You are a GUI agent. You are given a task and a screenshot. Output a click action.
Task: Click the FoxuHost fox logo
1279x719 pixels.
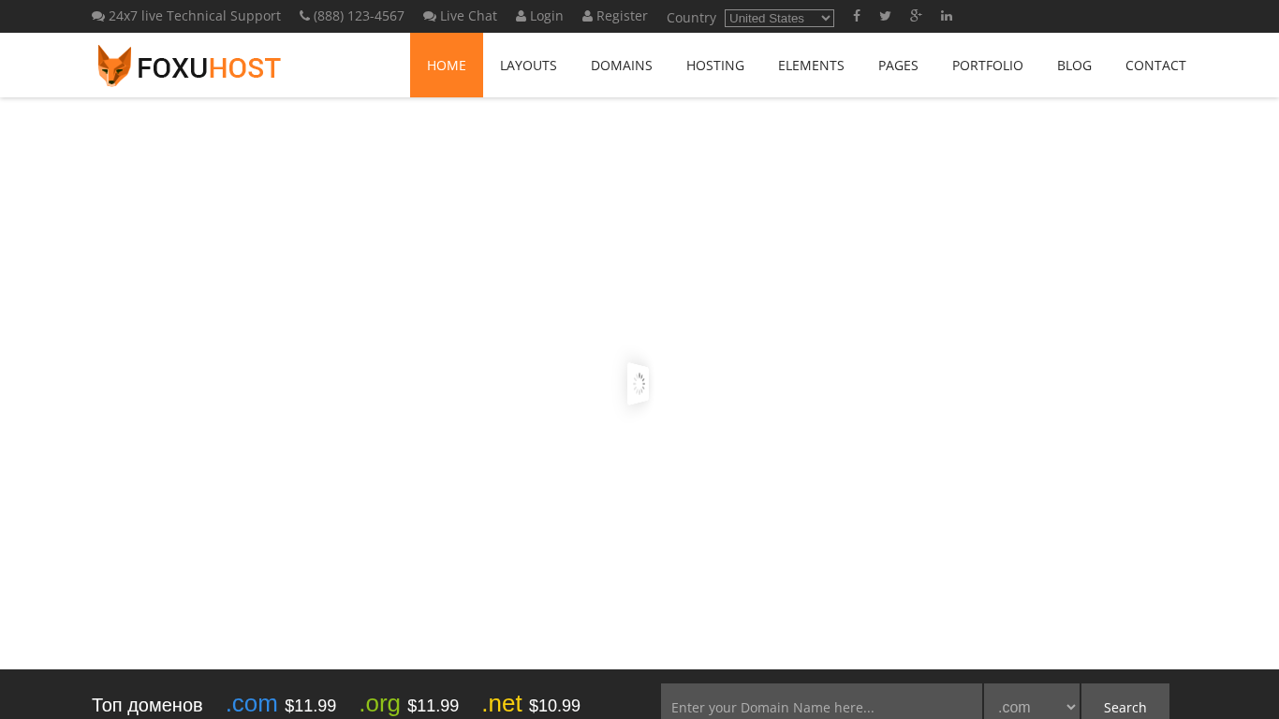189,66
